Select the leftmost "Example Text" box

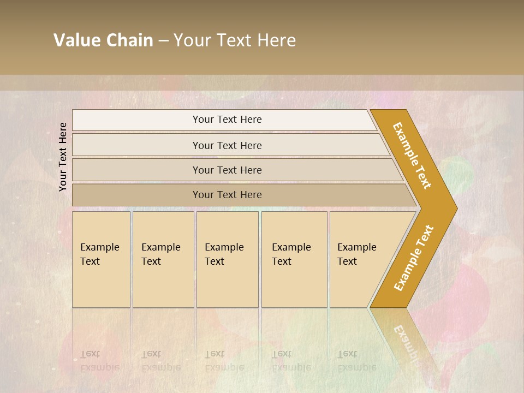coord(101,259)
